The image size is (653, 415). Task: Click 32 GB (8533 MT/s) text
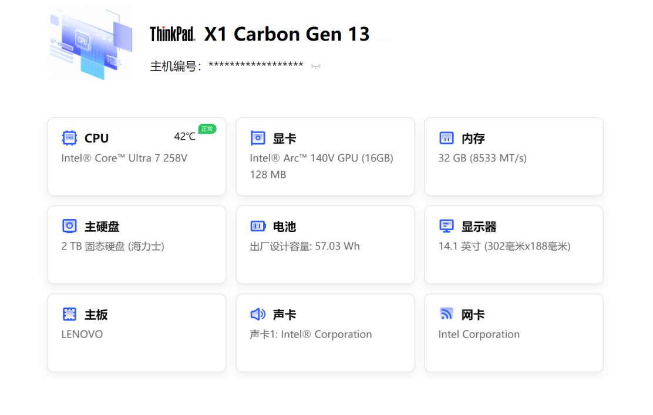(x=482, y=158)
